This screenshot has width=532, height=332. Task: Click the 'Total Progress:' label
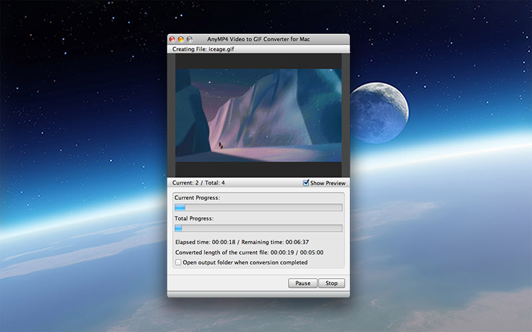(194, 218)
